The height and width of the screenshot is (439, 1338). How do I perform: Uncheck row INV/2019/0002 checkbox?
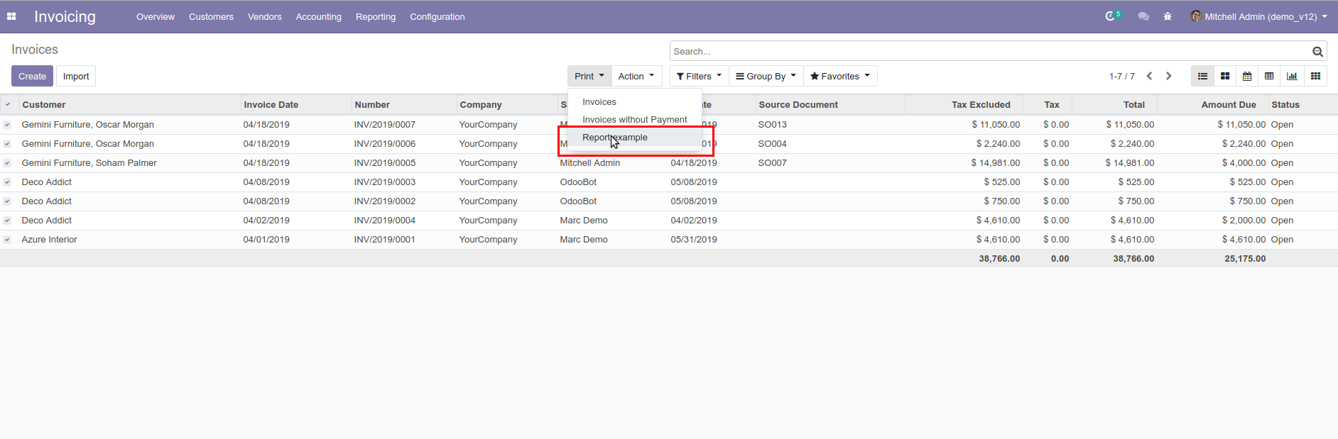[7, 201]
